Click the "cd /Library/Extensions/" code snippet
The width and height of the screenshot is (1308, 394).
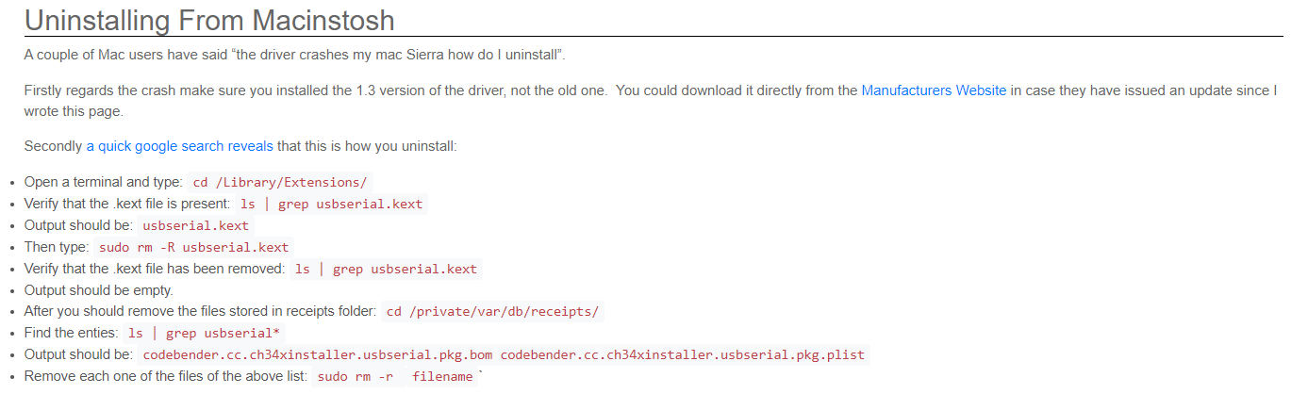tap(279, 182)
